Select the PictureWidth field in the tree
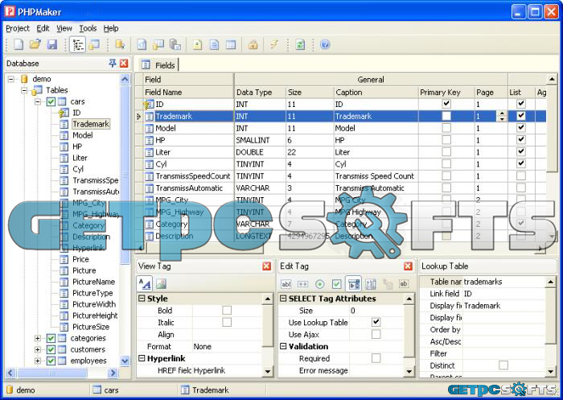The image size is (563, 400). [x=94, y=304]
